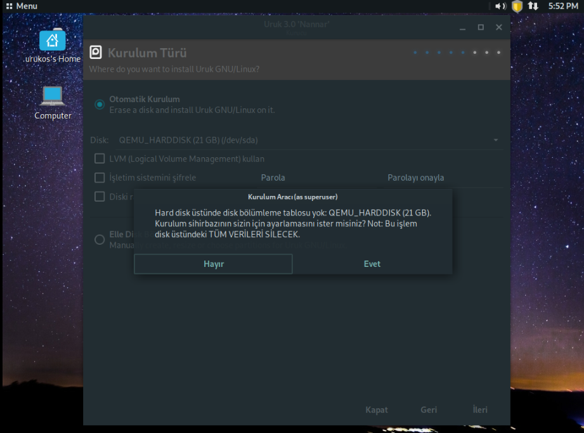Click Hayır to decline partition table creation
The image size is (584, 433).
point(213,264)
